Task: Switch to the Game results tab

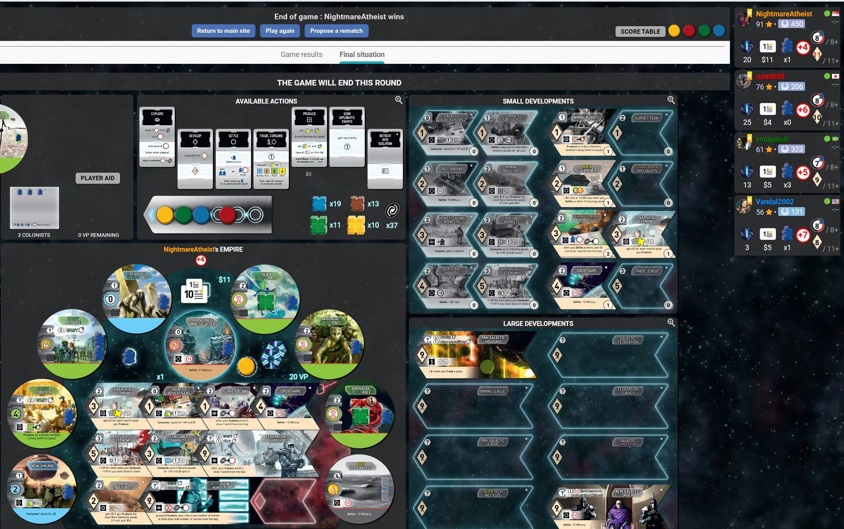Action: [x=301, y=55]
